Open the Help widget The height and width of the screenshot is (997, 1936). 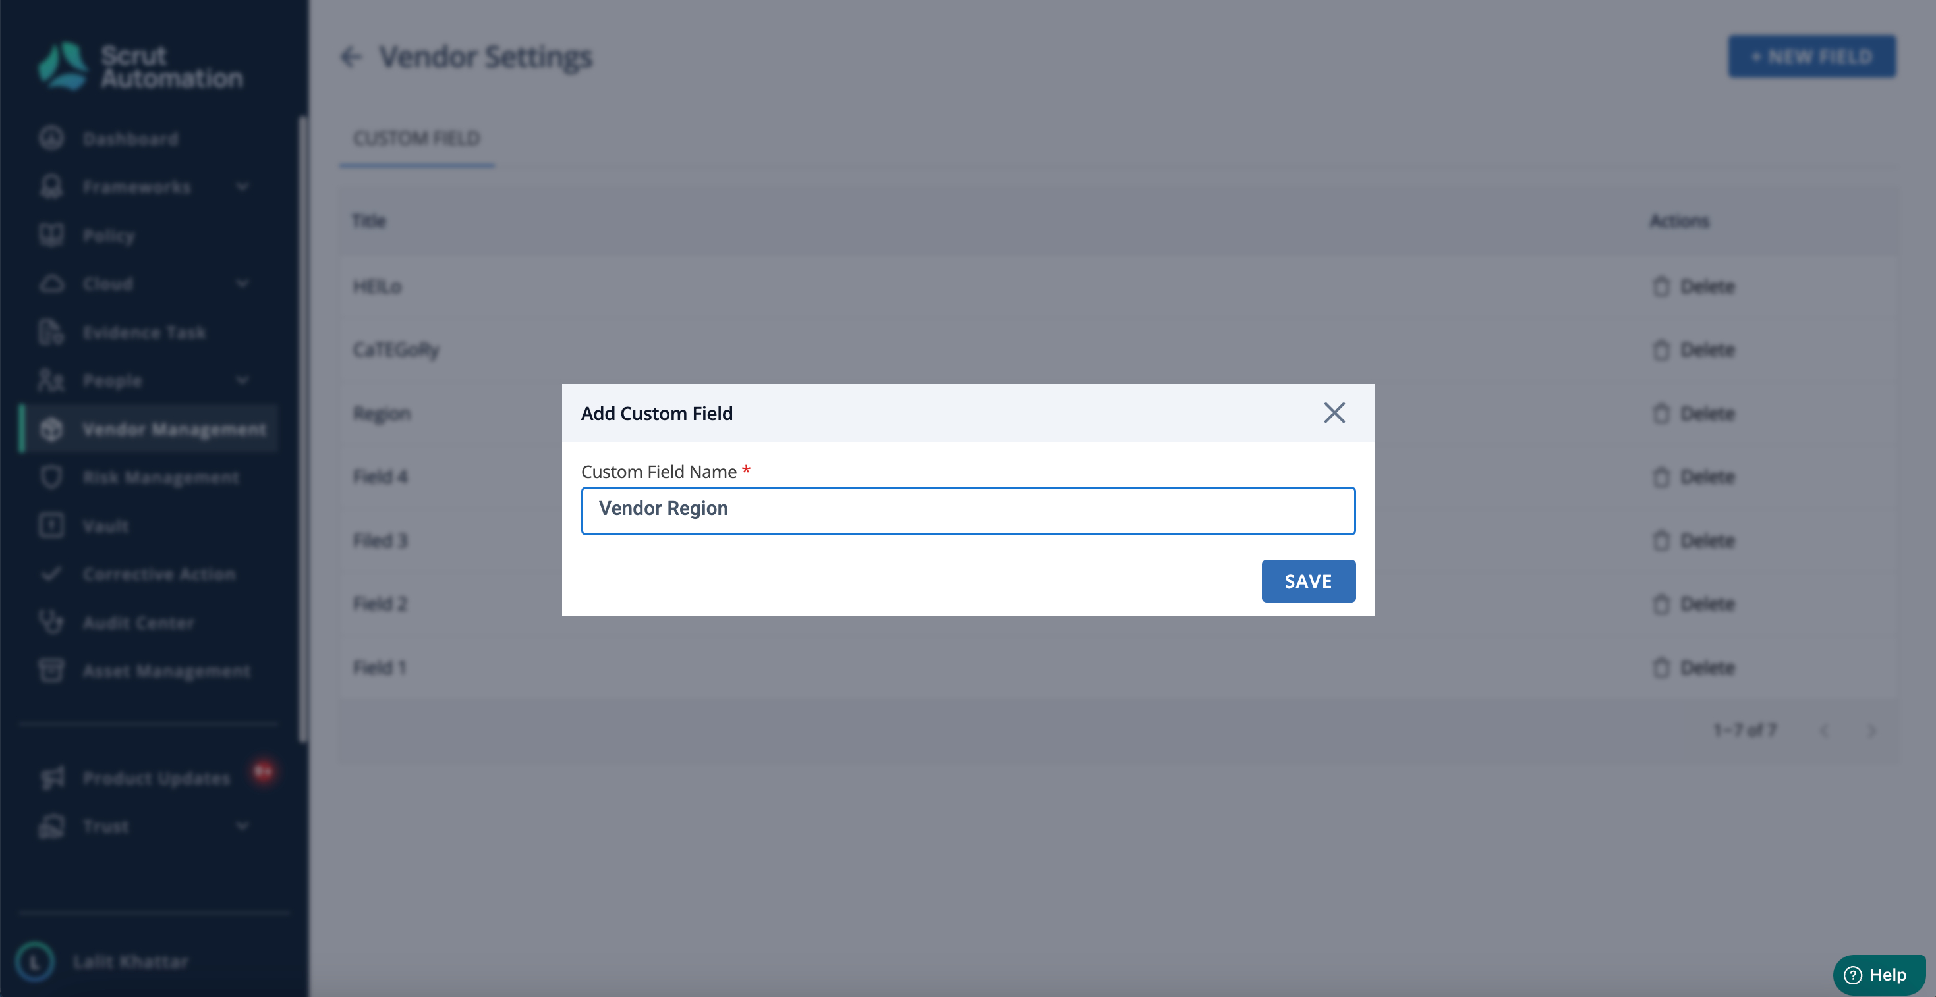point(1878,975)
